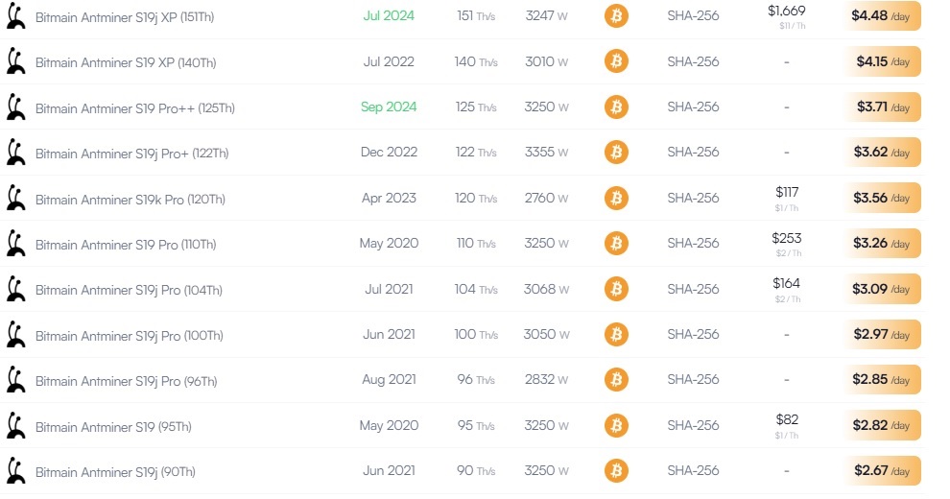Viewport: 950px width, 499px height.
Task: Click SHA-256 algorithm in S19 XP row
Action: (693, 61)
